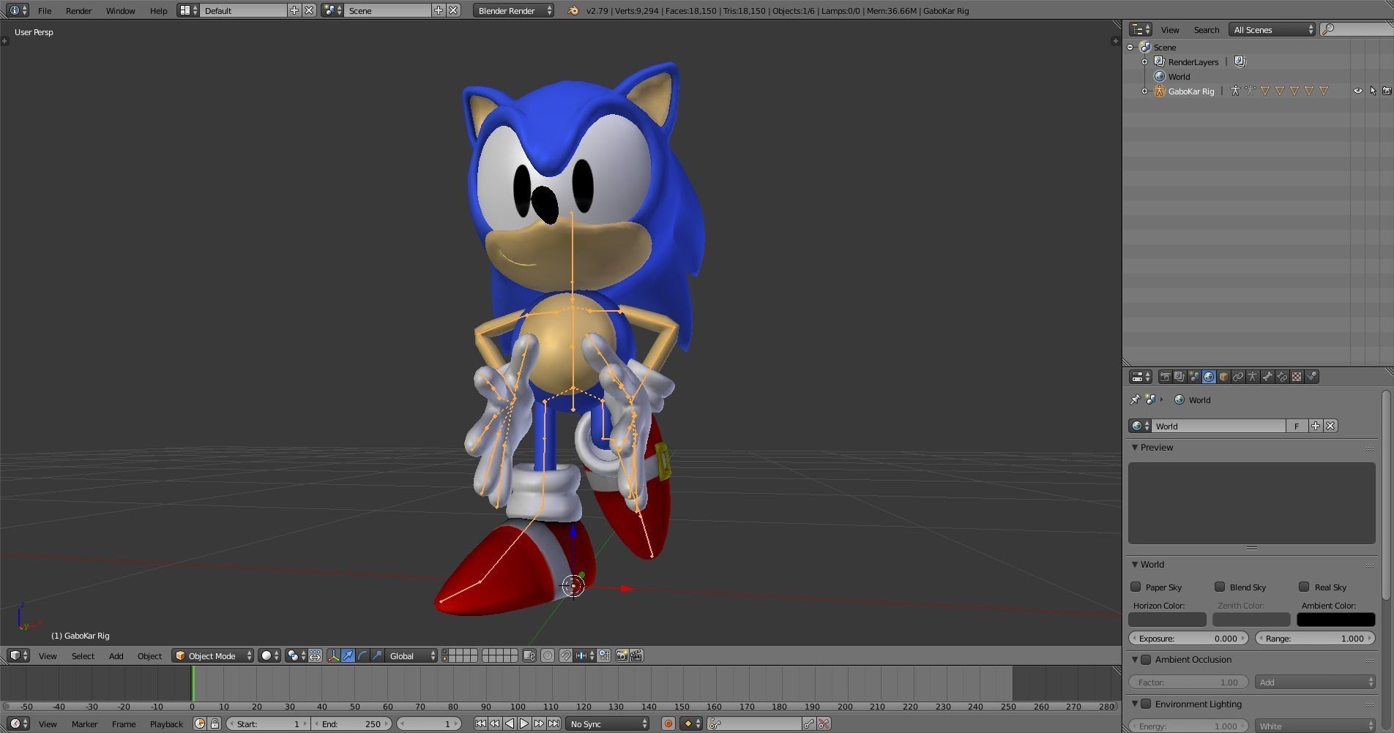Toggle timeline frame range lock icon
The height and width of the screenshot is (733, 1394).
click(215, 723)
